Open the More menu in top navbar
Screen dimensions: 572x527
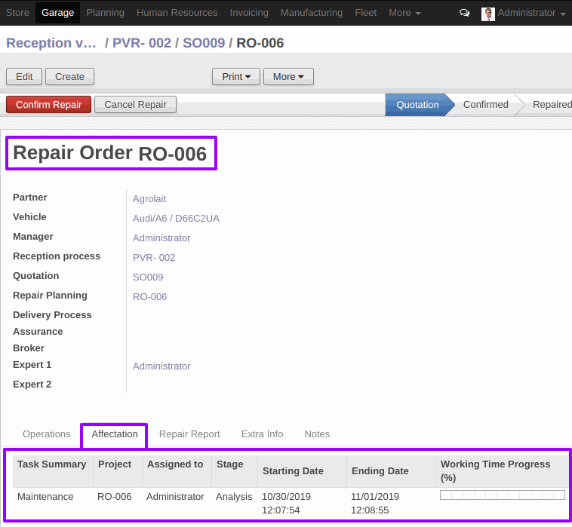pyautogui.click(x=404, y=13)
